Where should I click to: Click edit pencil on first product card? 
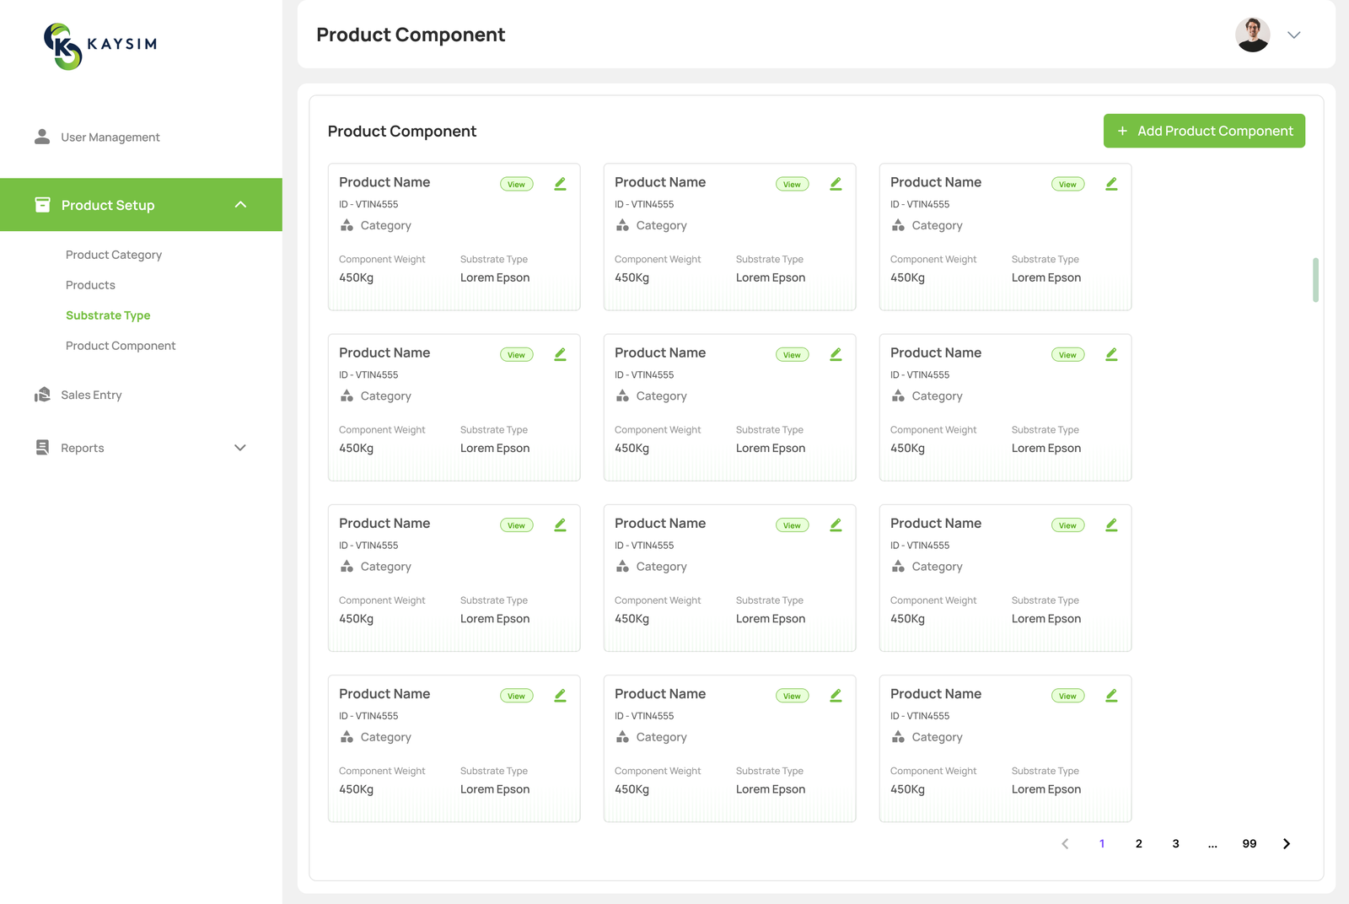[x=560, y=184]
